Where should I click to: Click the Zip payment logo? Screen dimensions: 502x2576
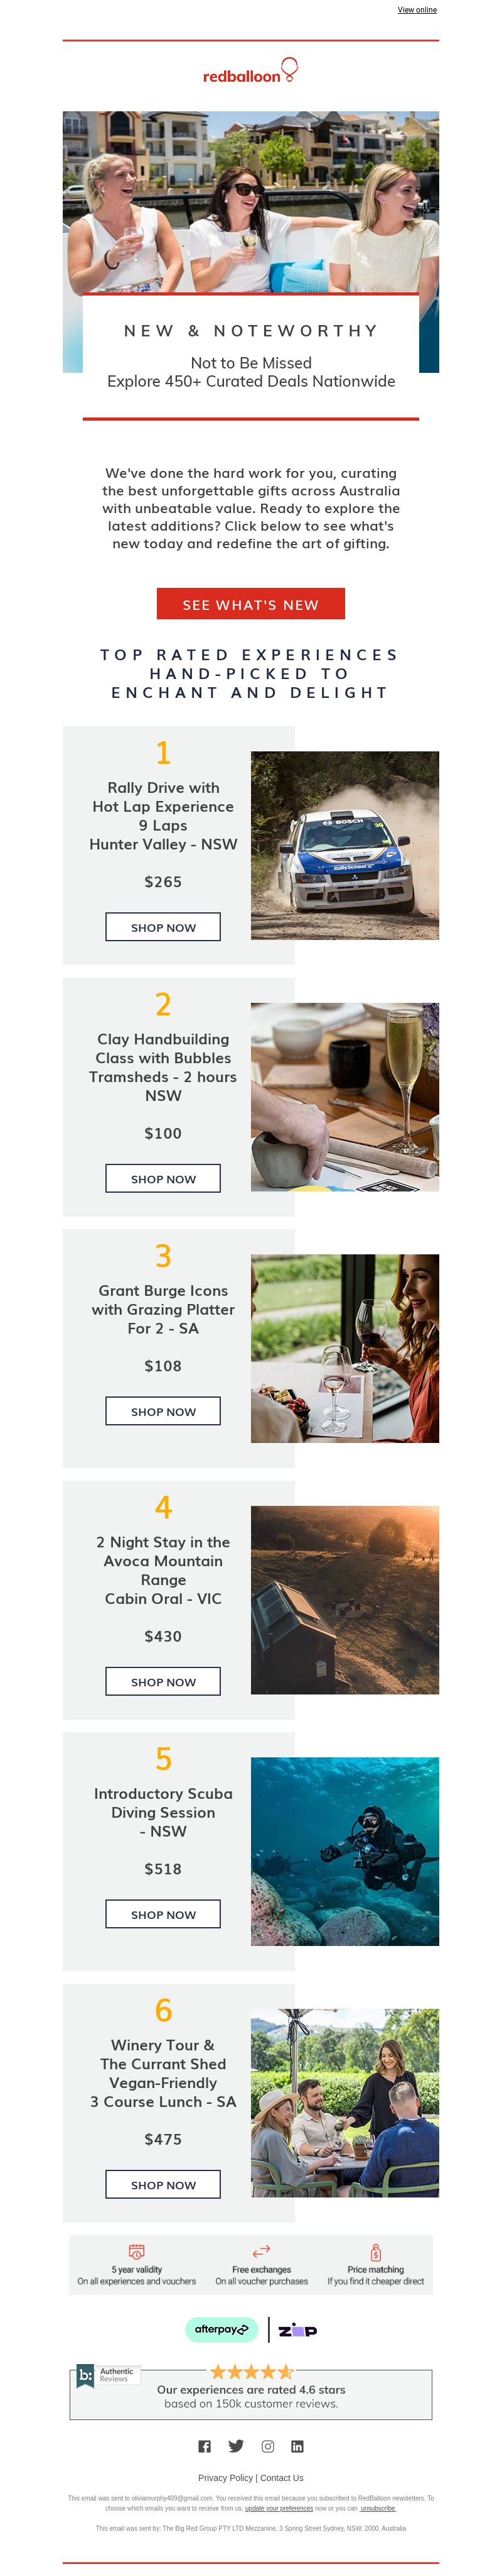[x=297, y=2330]
